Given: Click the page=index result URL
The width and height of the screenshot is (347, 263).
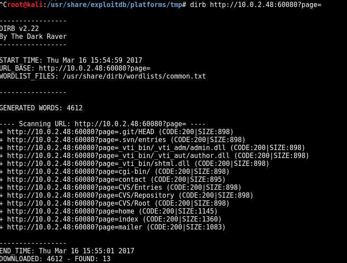Looking at the screenshot, I should coord(72,219).
